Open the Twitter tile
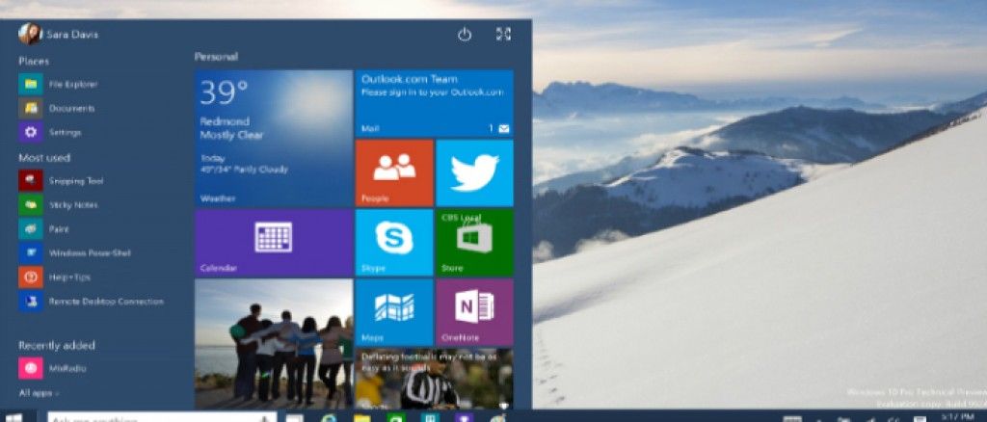 point(474,173)
